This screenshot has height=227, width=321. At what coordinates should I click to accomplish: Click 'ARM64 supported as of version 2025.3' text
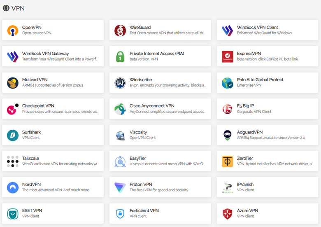(x=53, y=85)
